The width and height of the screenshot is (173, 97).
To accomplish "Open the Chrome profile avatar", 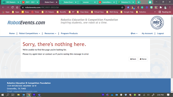I will (165, 7).
